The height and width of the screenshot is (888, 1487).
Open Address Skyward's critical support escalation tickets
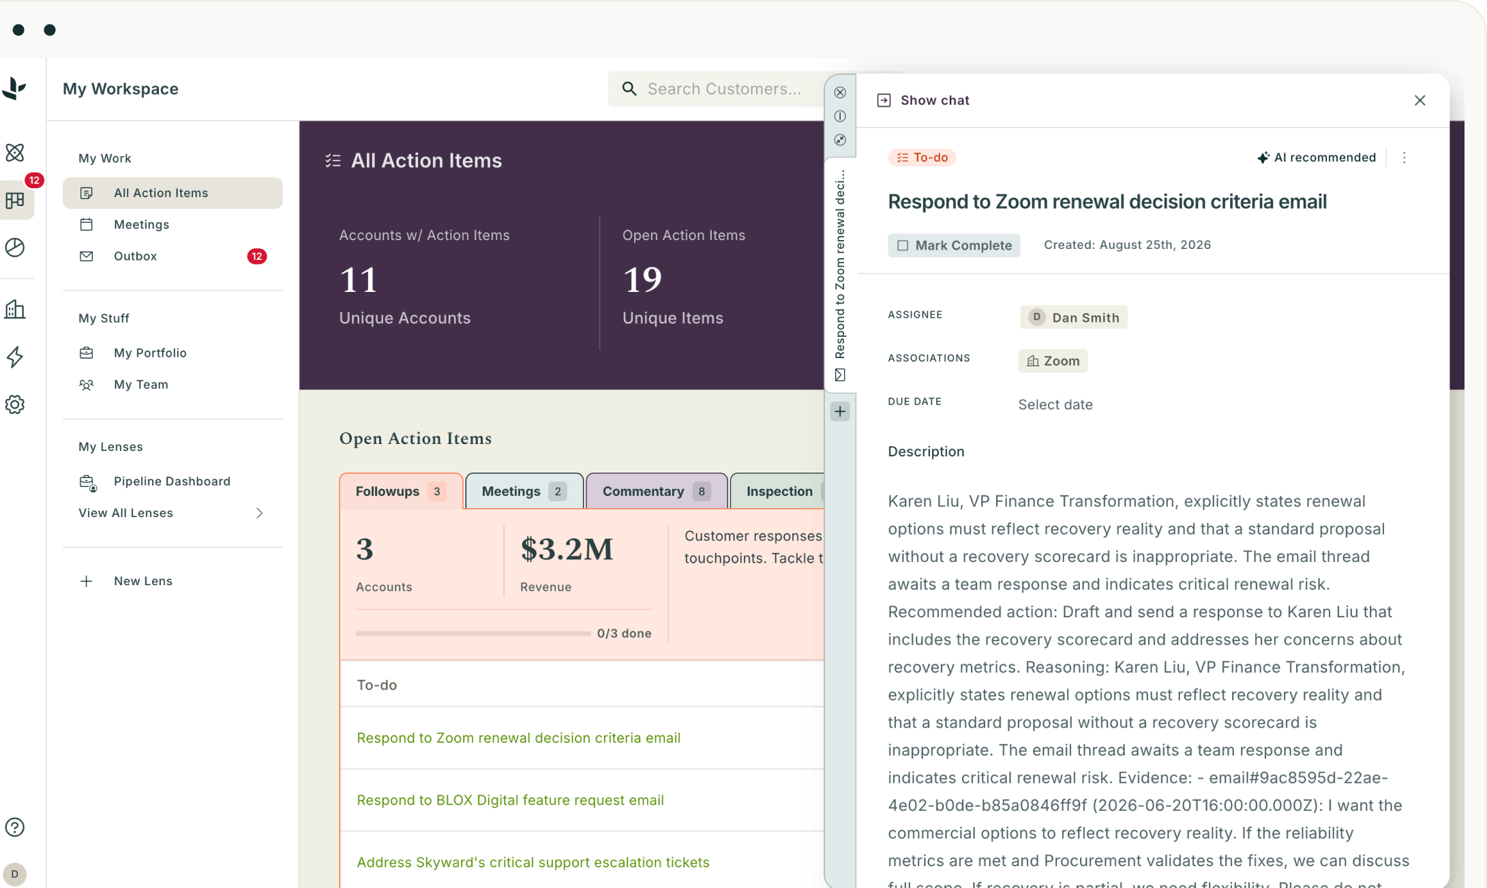532,862
